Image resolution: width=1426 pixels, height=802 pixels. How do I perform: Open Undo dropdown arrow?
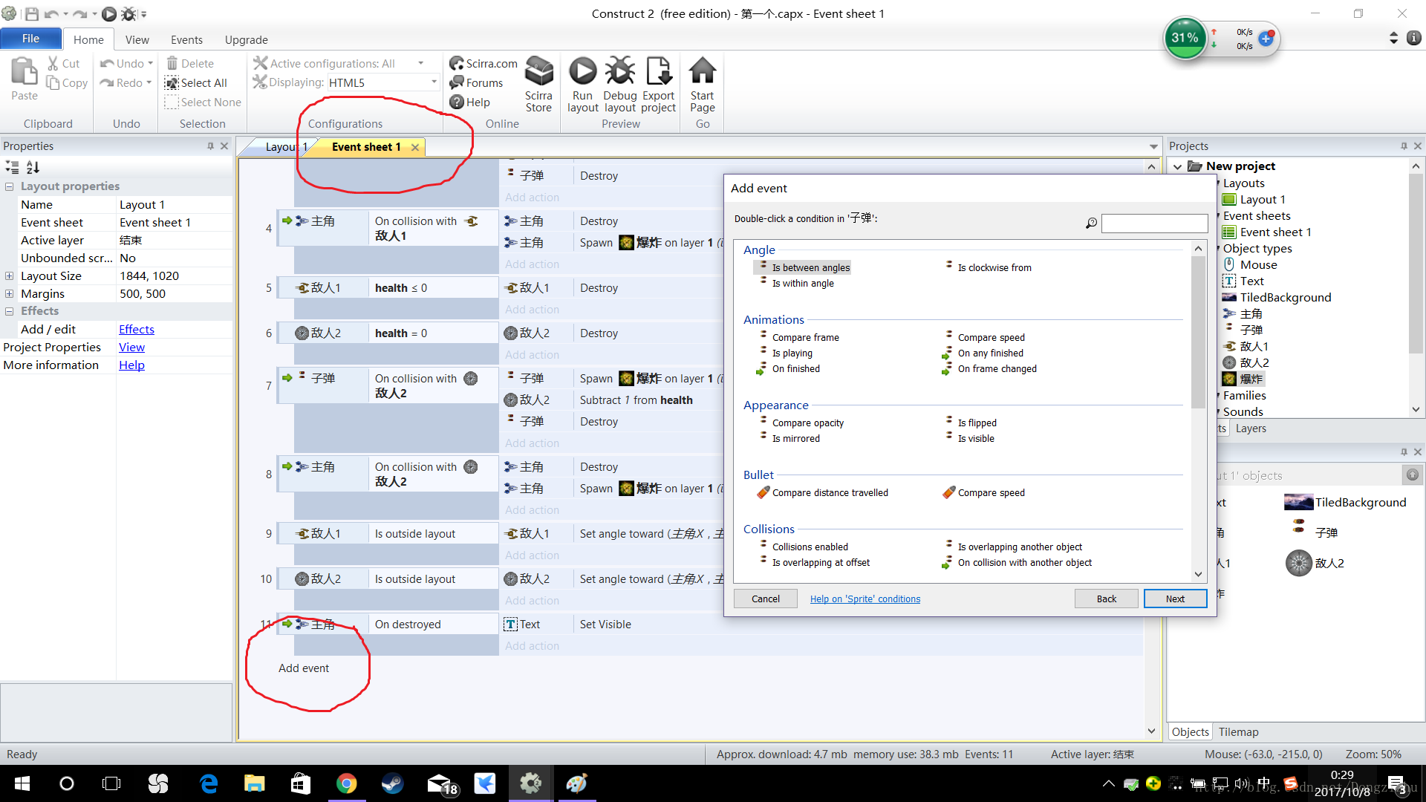click(150, 63)
